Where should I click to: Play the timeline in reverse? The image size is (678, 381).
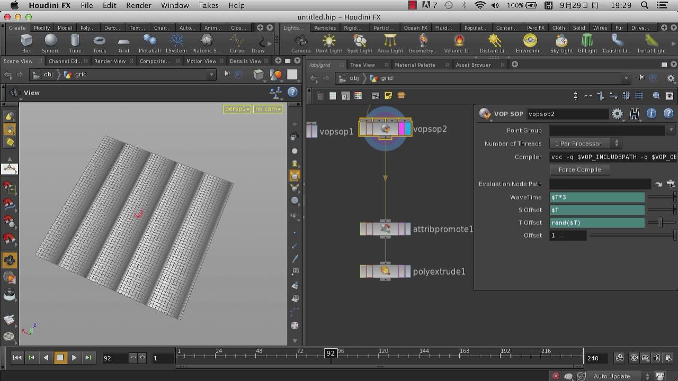(x=46, y=358)
